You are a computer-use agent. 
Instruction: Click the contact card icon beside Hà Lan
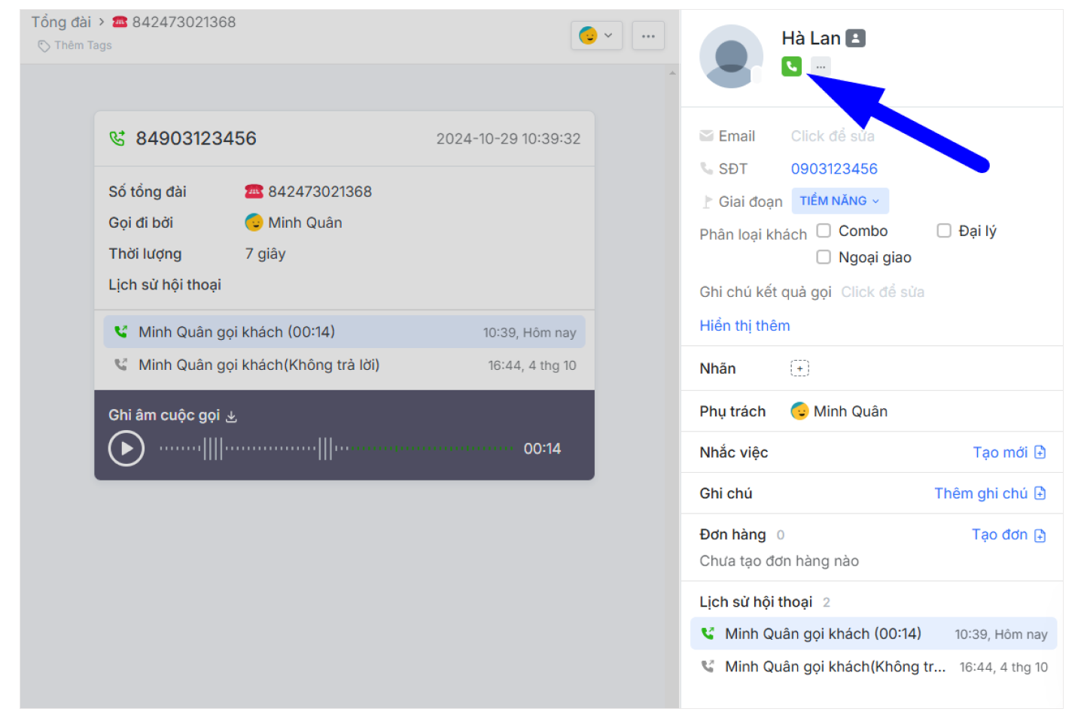(855, 38)
